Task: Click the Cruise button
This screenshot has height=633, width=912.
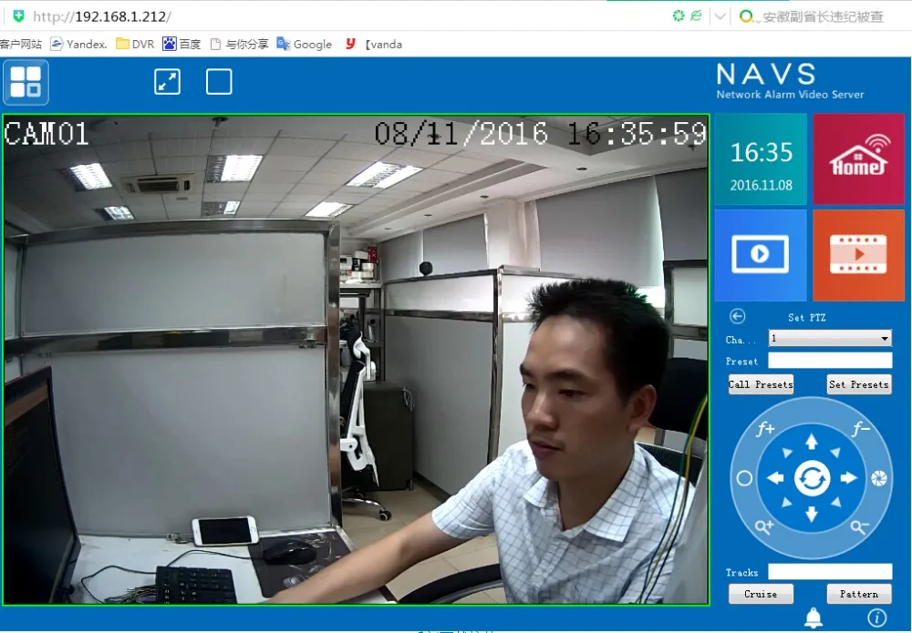Action: (761, 594)
